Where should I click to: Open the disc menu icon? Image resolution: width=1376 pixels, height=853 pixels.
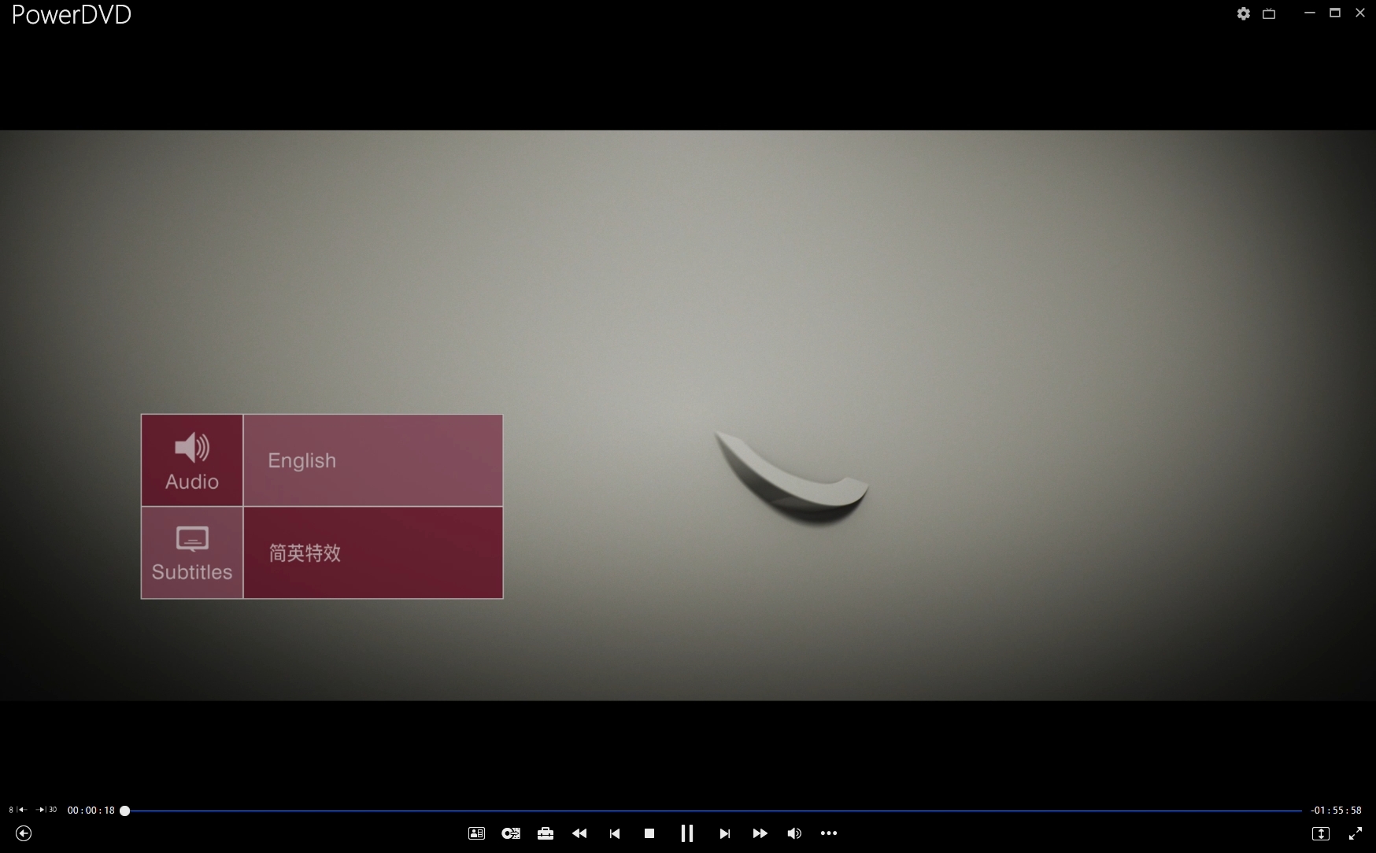pos(476,833)
